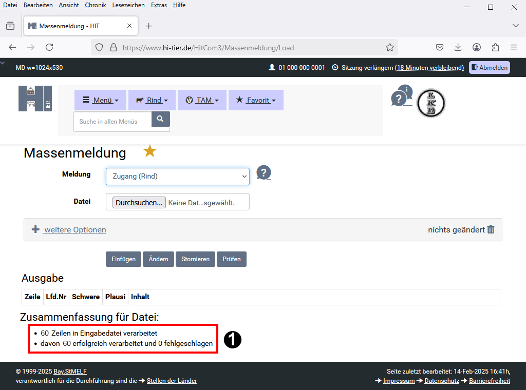Image resolution: width=526 pixels, height=390 pixels.
Task: Open the help info bubble icon in header
Action: 401,96
